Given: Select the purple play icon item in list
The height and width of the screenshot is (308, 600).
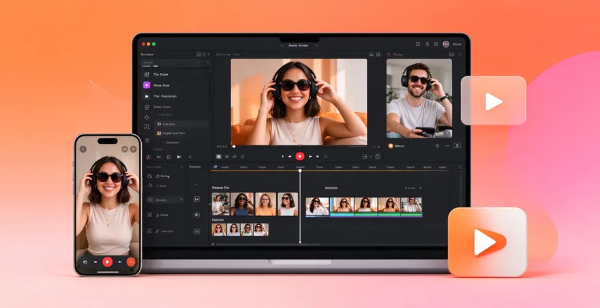Looking at the screenshot, I should 147,85.
